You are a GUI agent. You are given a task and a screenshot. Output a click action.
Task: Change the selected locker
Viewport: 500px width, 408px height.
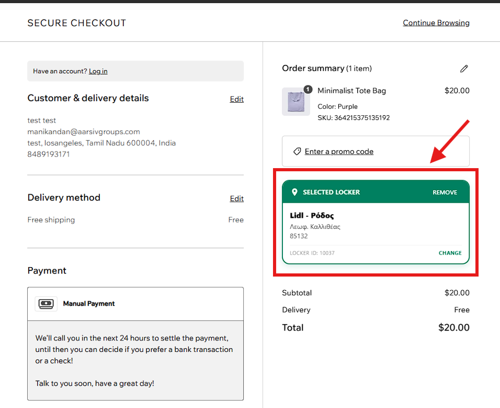click(x=450, y=253)
